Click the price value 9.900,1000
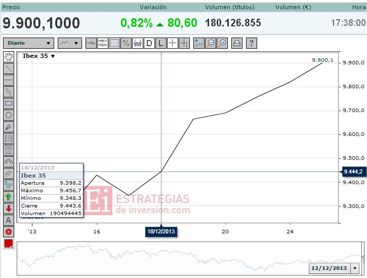This screenshot has height=278, width=367. 41,23
